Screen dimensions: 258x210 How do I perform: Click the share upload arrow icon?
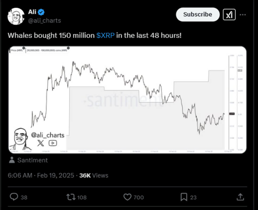(240, 197)
